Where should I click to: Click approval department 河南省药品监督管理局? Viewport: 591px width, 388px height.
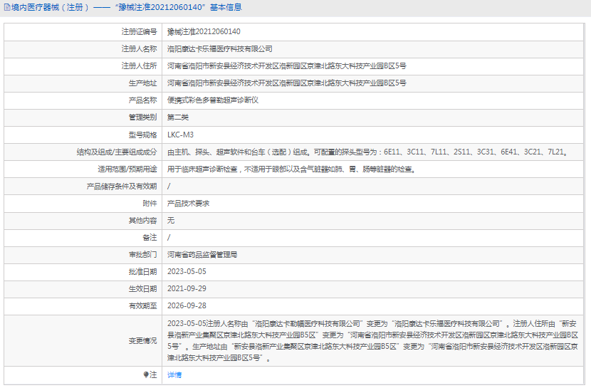point(202,255)
